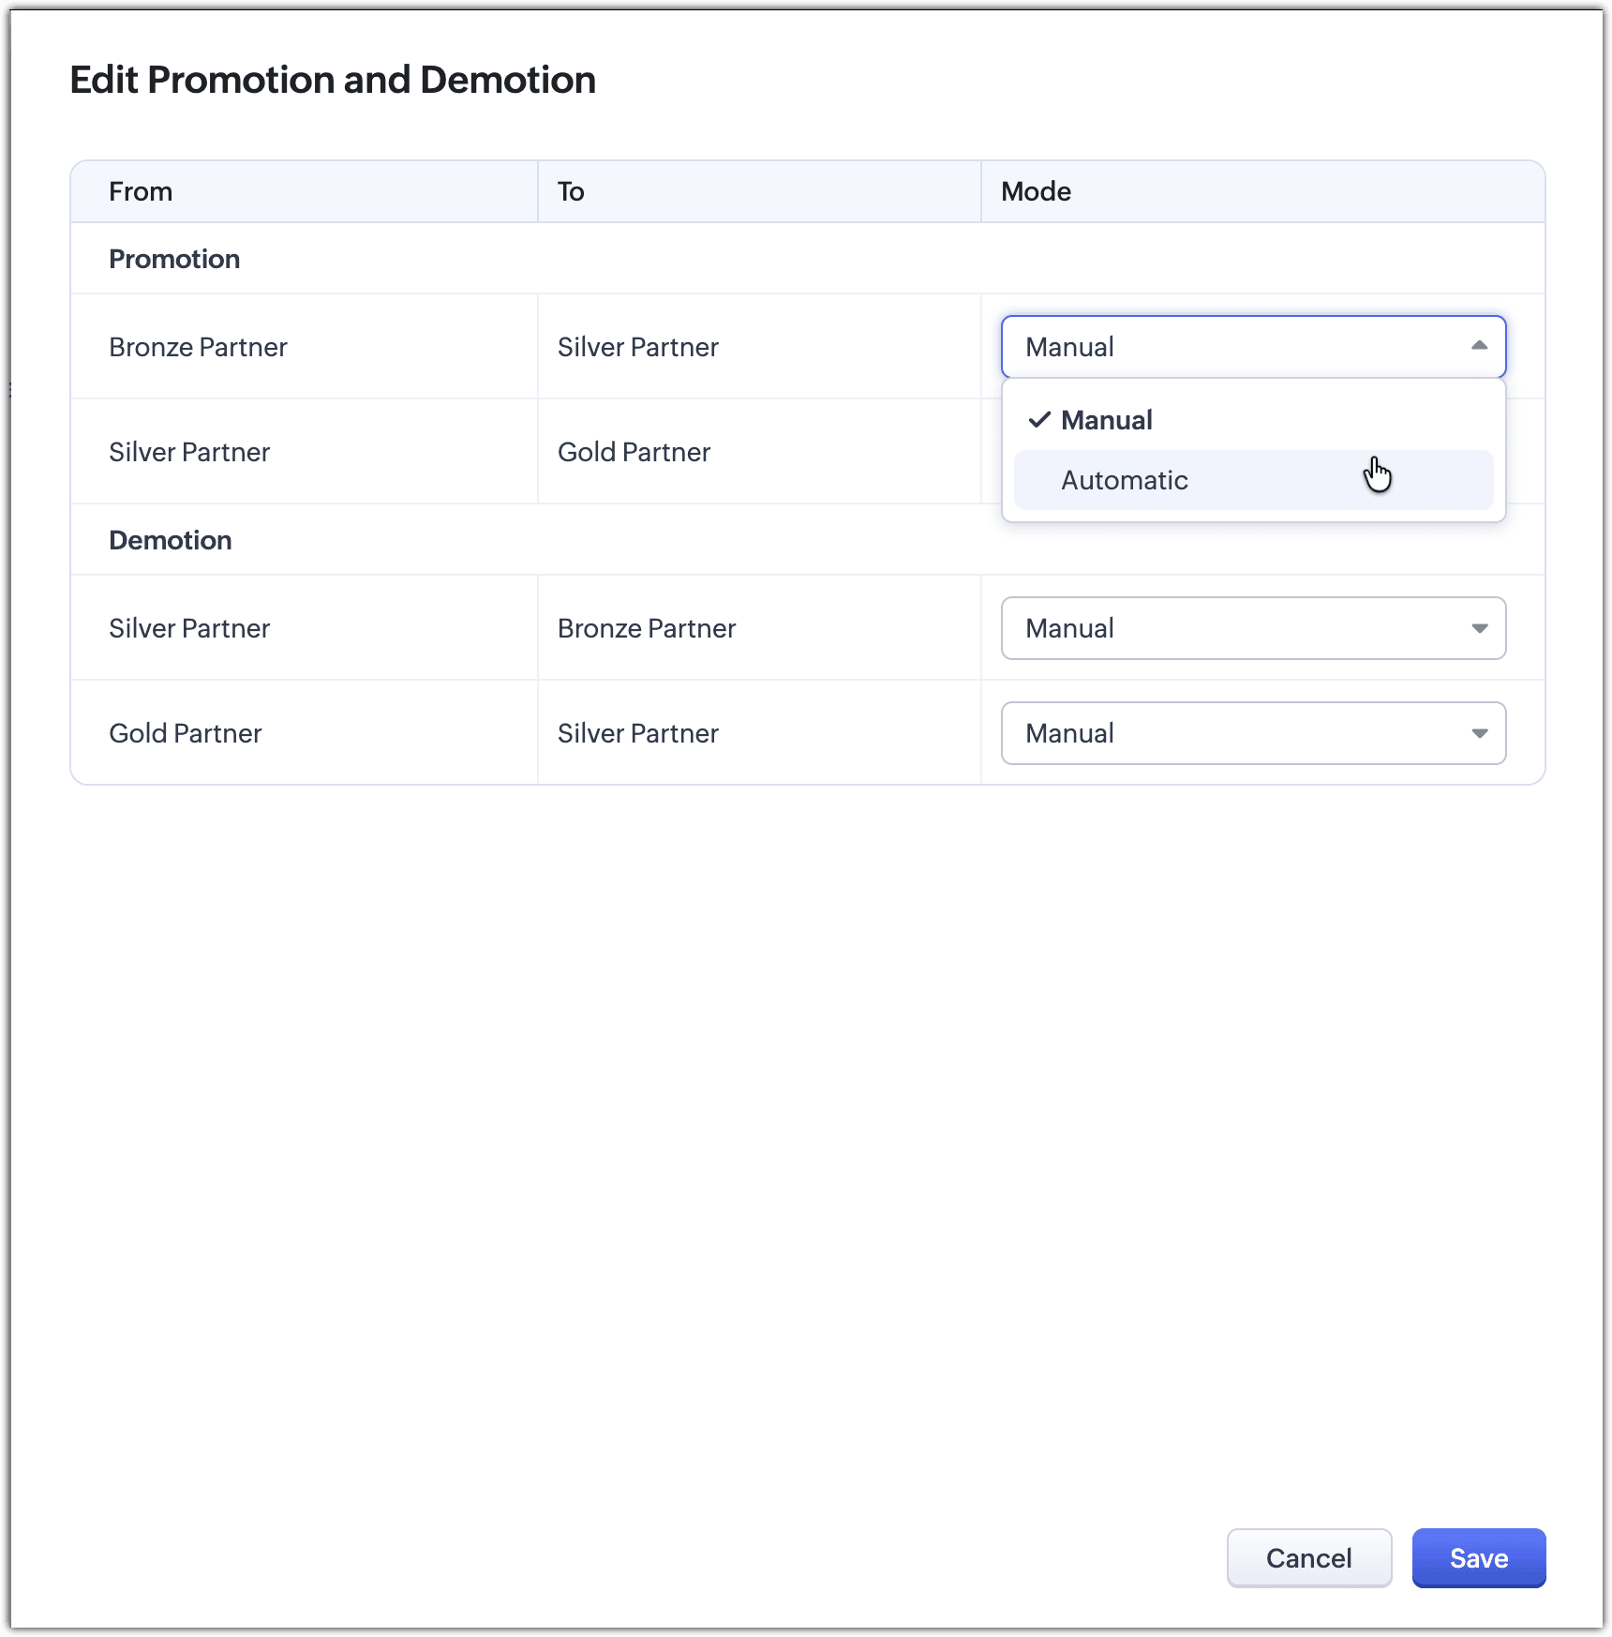Viewport: 1612px width, 1637px height.
Task: Click the Edit Promotion and Demotion title
Action: [333, 80]
